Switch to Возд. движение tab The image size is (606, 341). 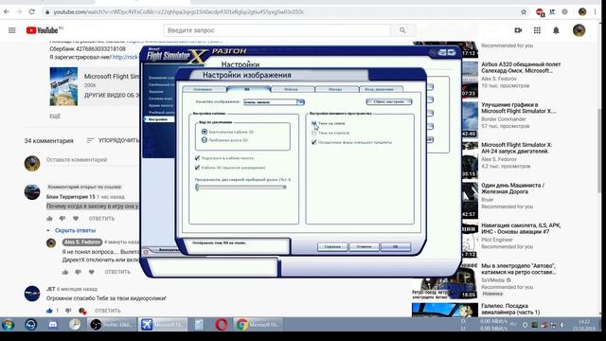380,89
